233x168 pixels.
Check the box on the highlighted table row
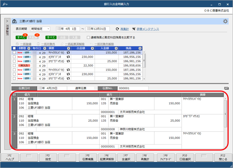pos(14,52)
